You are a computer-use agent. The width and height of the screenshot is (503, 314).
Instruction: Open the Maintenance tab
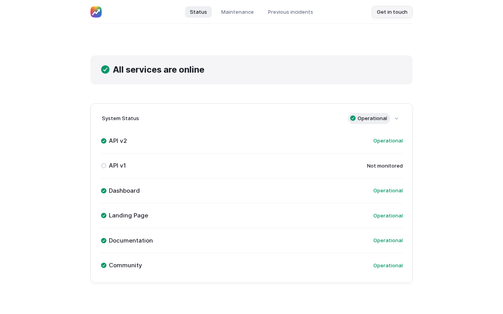click(x=237, y=12)
